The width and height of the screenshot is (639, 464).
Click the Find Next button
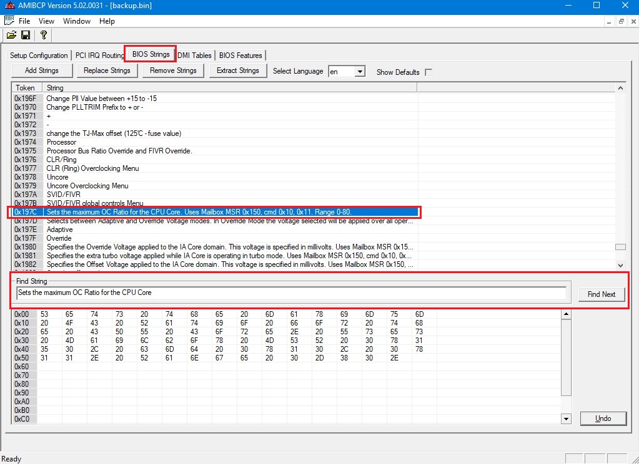(x=602, y=294)
